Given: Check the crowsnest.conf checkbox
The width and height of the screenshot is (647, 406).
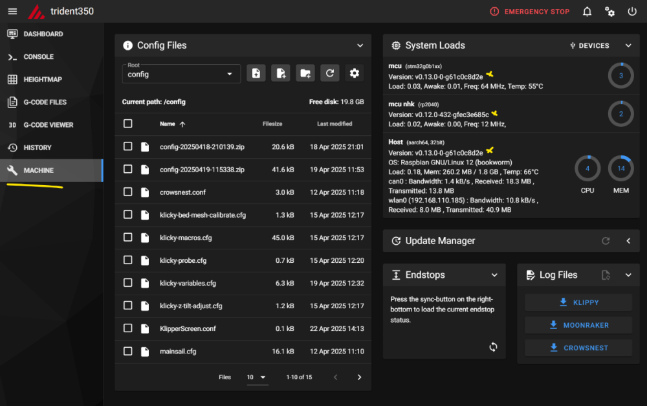Looking at the screenshot, I should tap(128, 192).
